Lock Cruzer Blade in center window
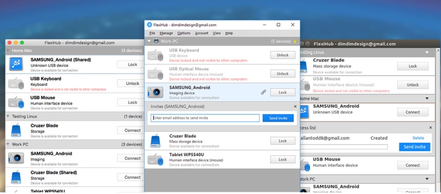This screenshot has height=194, width=441. pos(283,141)
